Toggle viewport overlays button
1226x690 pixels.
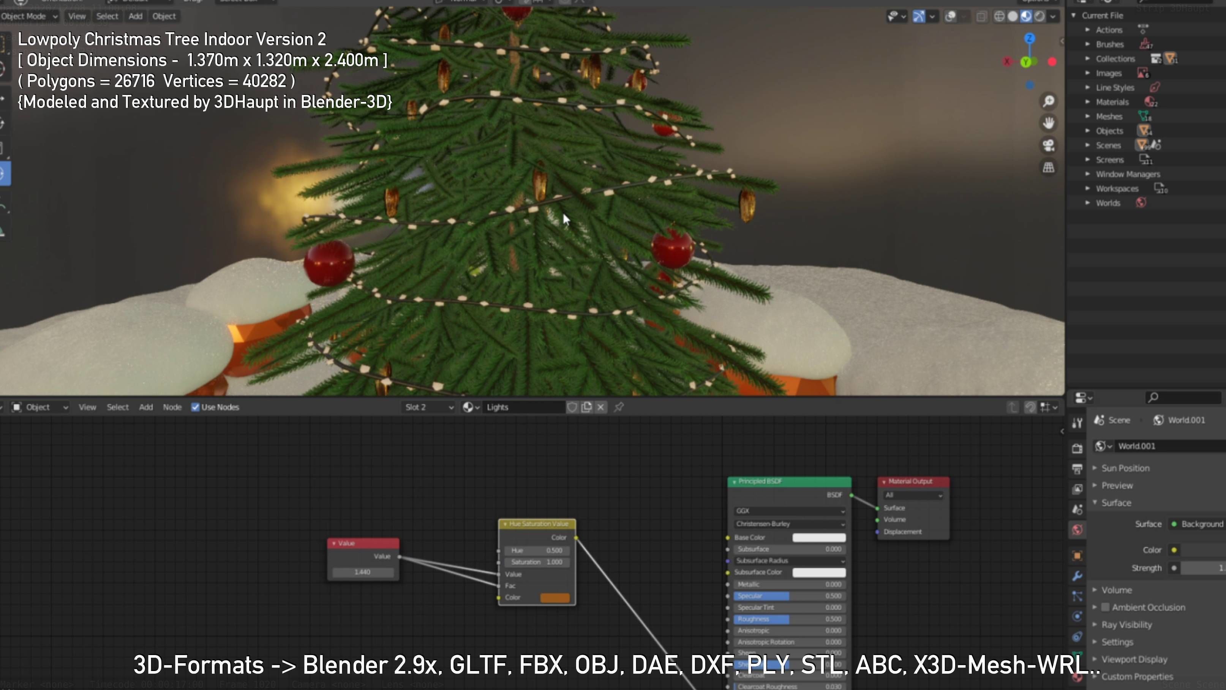pyautogui.click(x=950, y=17)
